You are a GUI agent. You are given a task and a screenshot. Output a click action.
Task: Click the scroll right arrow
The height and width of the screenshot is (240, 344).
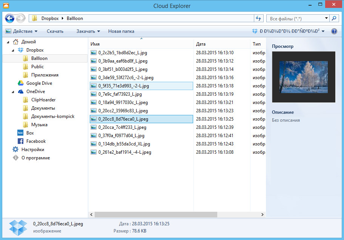click(x=263, y=215)
